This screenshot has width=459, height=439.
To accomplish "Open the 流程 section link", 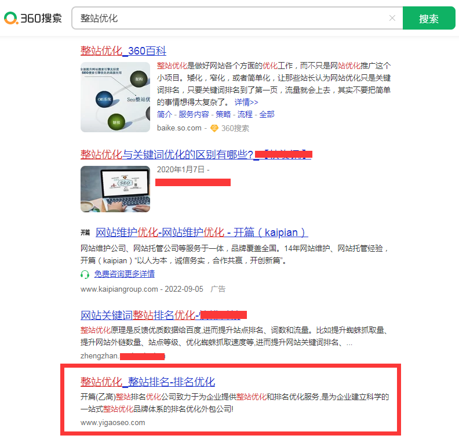I will [x=245, y=114].
